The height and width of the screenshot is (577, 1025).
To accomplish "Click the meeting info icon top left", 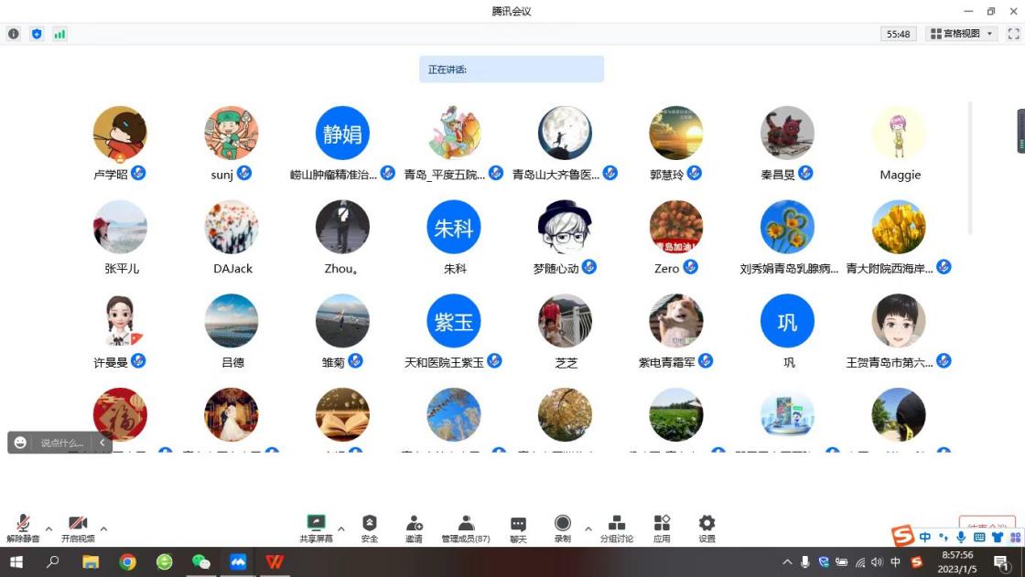I will coord(14,34).
